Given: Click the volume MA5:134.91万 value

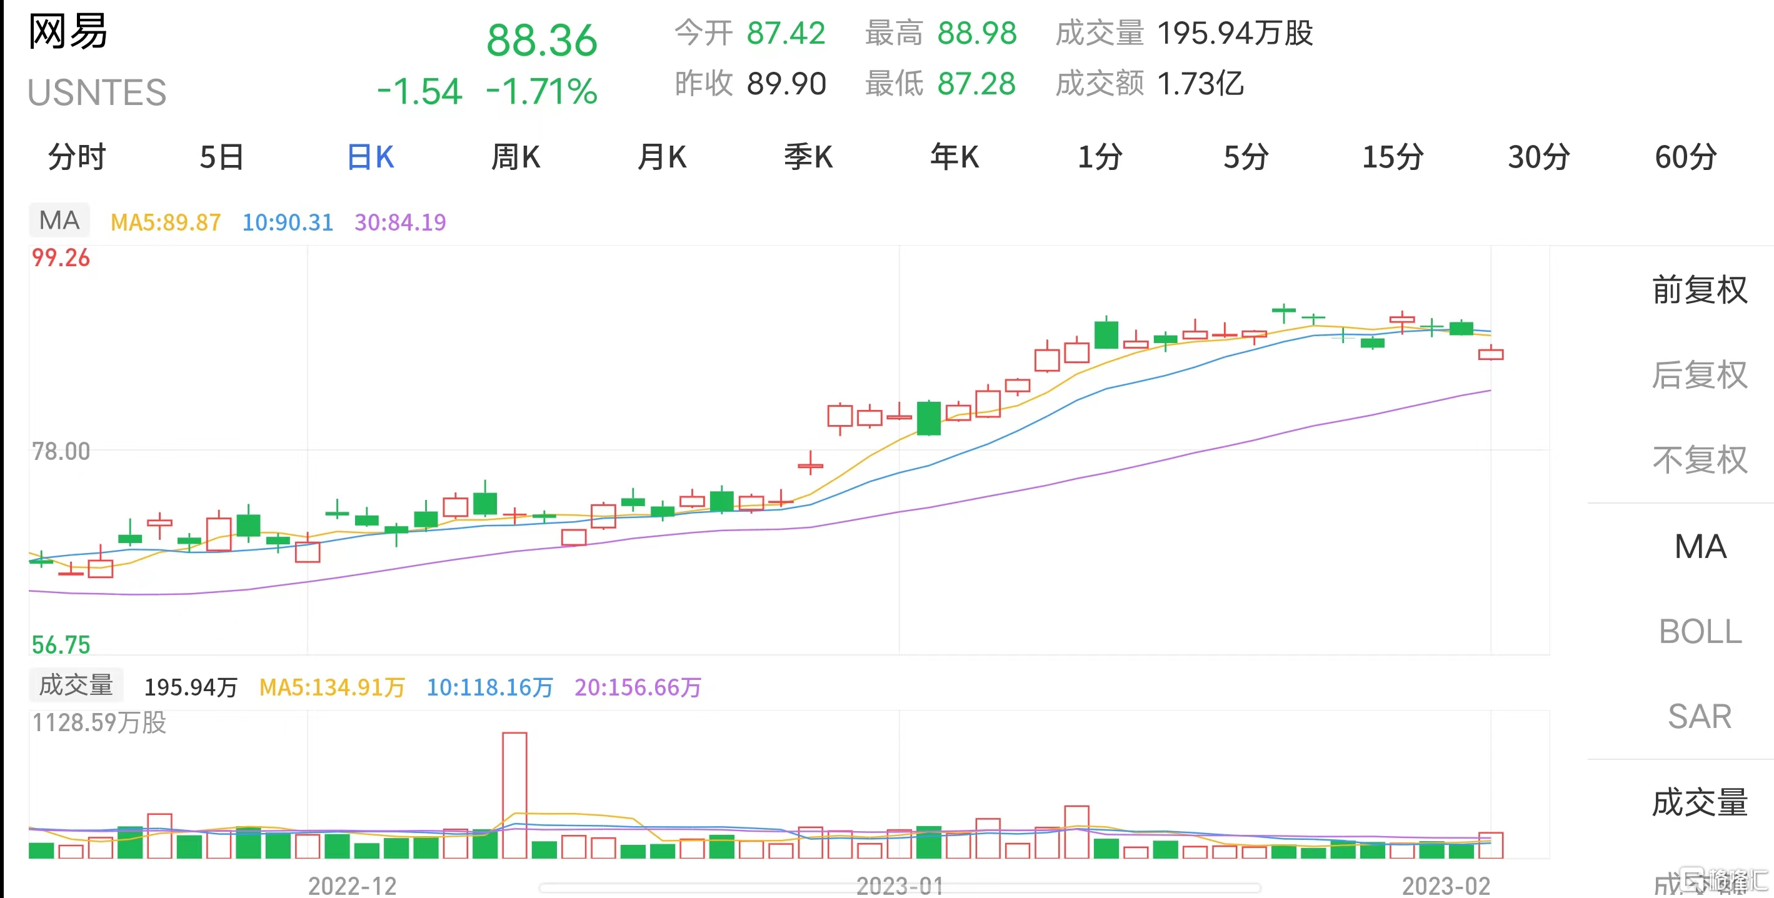Looking at the screenshot, I should [x=332, y=687].
